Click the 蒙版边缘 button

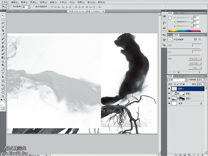coord(195,59)
